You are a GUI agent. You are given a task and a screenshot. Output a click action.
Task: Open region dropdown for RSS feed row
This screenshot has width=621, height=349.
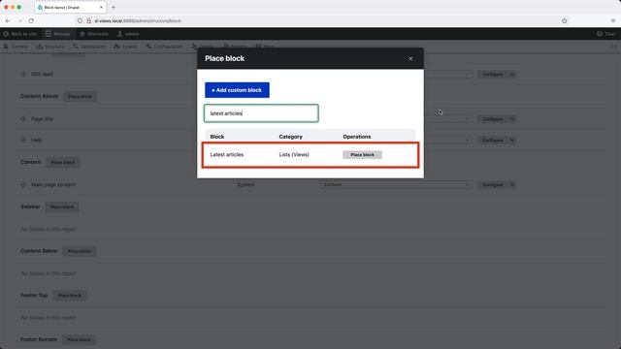point(447,74)
